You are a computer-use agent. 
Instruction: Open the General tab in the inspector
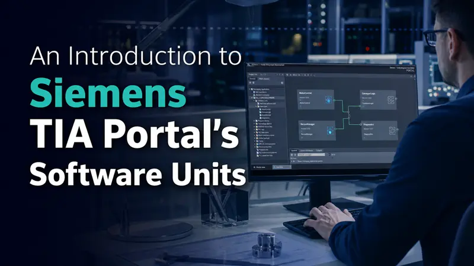click(294, 151)
